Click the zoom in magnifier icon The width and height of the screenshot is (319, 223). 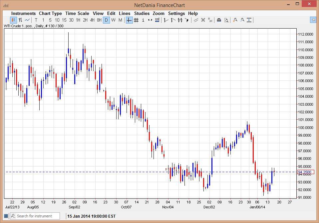tap(235, 20)
